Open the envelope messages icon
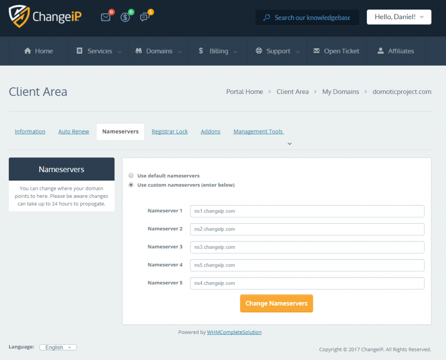Viewport: 446px width, 360px height. coord(105,17)
